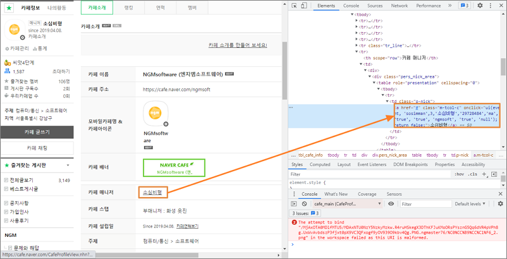Open the 공지사항 board link
This screenshot has height=259, width=507.
[19, 203]
